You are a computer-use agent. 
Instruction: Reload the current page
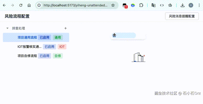[x=21, y=5]
